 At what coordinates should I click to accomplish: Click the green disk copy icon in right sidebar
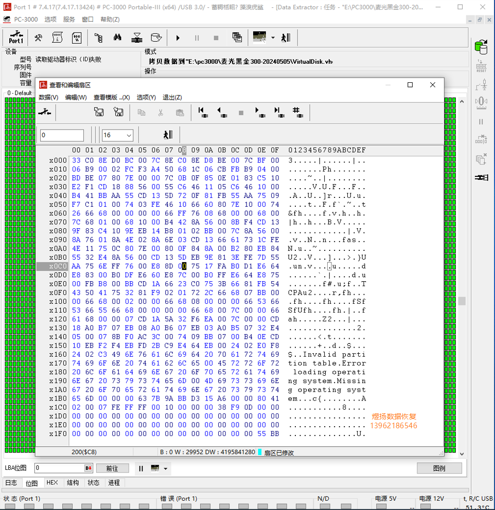(481, 47)
